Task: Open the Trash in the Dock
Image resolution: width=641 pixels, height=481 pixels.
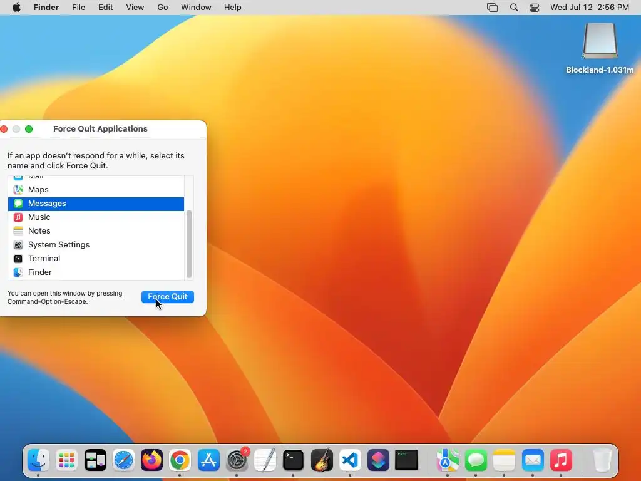Action: pyautogui.click(x=602, y=460)
